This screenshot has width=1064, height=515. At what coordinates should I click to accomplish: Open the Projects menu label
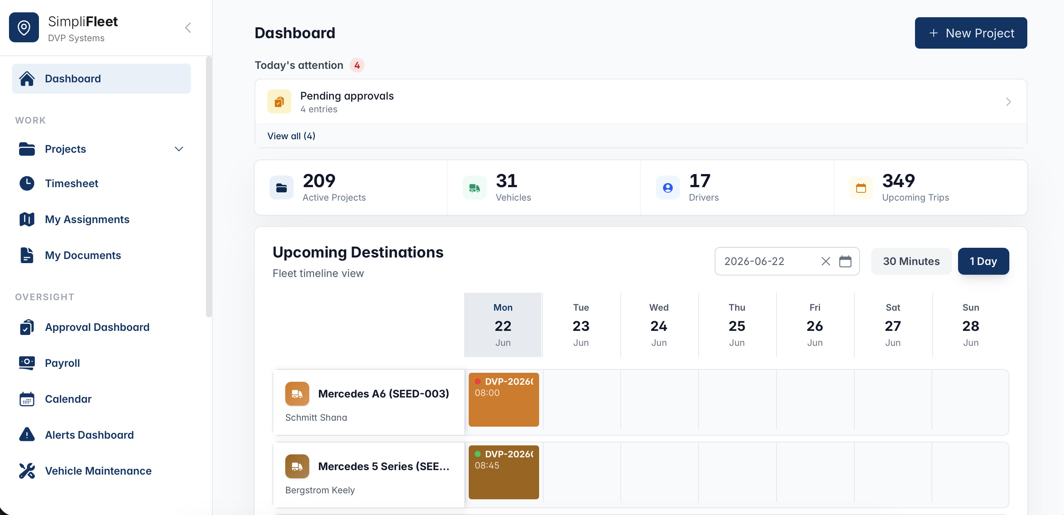65,149
